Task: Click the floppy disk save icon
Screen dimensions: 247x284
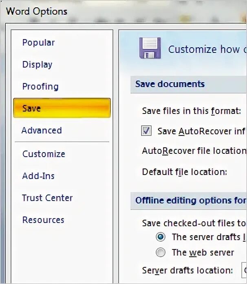Action: click(150, 48)
